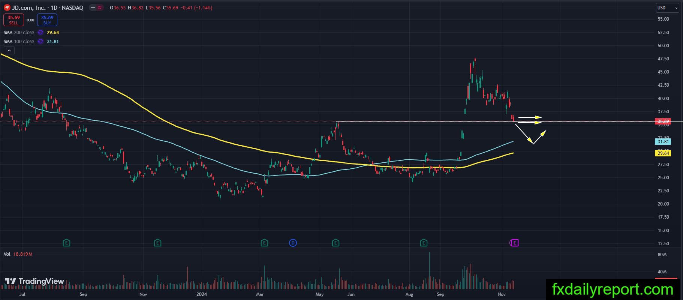The image size is (683, 300).
Task: Click the Vol 18.819M volume legend
Action: (x=18, y=254)
